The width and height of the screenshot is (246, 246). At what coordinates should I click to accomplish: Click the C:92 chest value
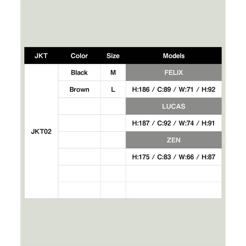[164, 123]
